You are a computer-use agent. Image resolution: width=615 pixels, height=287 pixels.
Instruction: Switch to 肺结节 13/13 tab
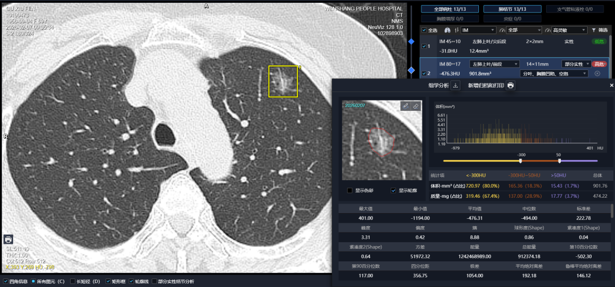tap(505, 9)
